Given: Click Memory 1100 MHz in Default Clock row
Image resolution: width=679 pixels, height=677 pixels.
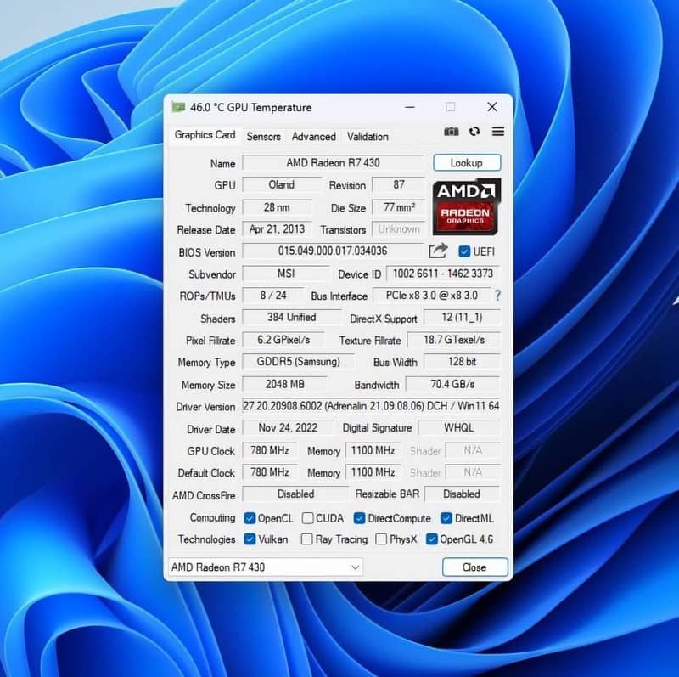Looking at the screenshot, I should 373,472.
